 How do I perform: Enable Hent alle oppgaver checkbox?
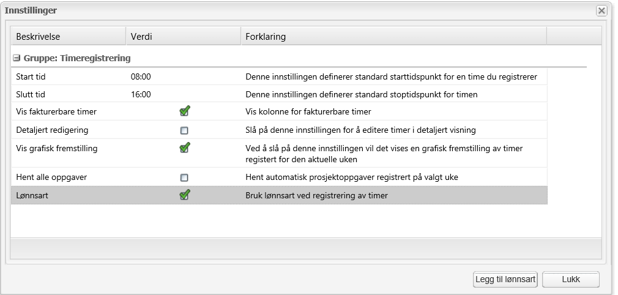click(x=184, y=177)
